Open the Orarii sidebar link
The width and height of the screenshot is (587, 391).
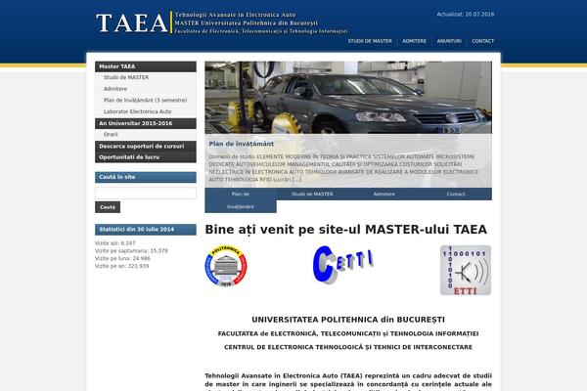pyautogui.click(x=111, y=134)
